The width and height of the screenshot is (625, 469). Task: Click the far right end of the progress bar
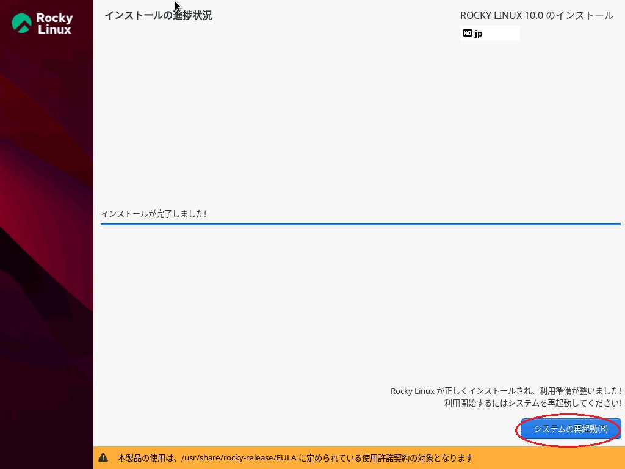coord(618,224)
